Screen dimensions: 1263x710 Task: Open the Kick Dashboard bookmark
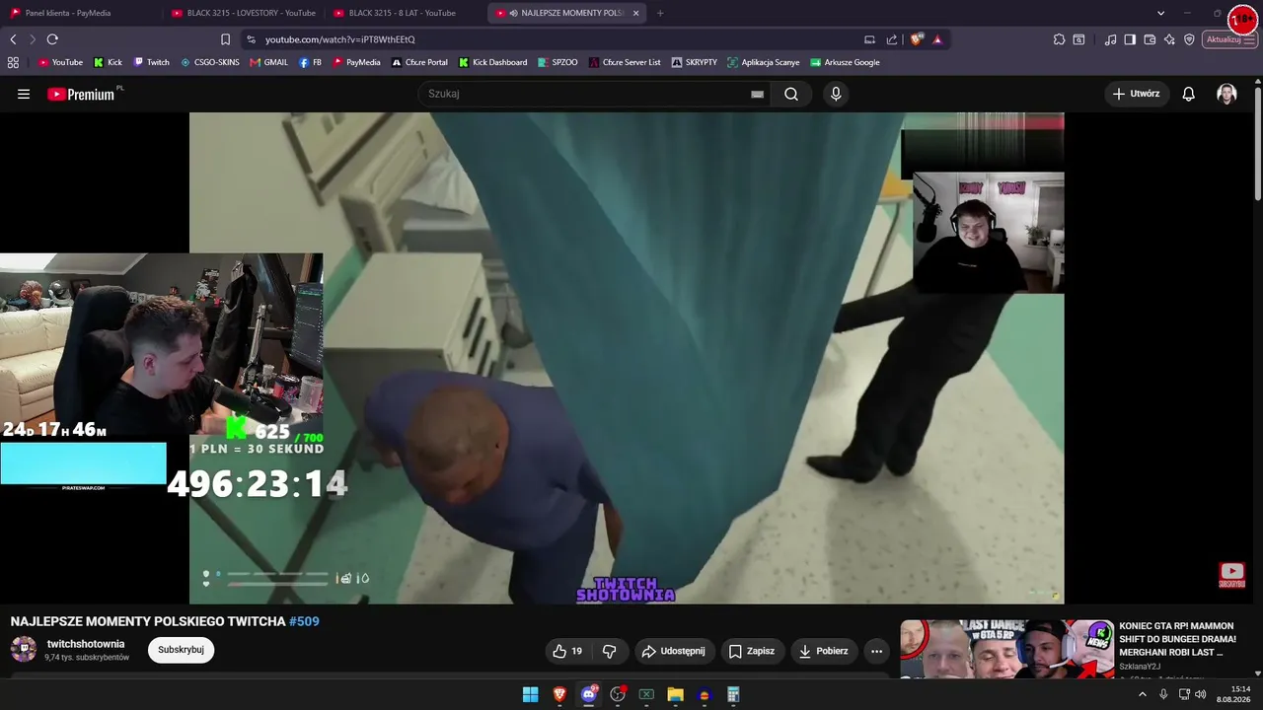tap(492, 62)
